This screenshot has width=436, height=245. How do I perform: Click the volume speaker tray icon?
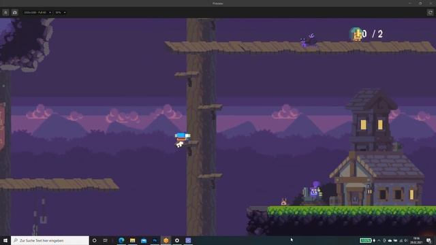(405, 240)
